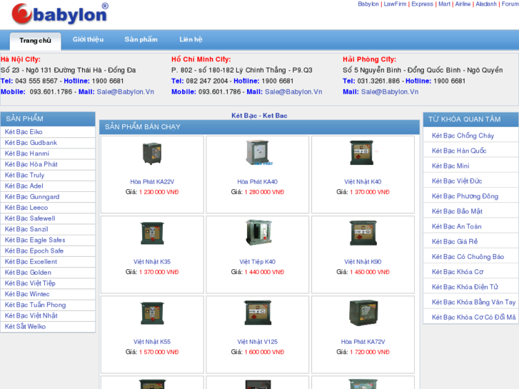Open Két Bạc Eiko category
This screenshot has height=389, width=519.
click(24, 132)
